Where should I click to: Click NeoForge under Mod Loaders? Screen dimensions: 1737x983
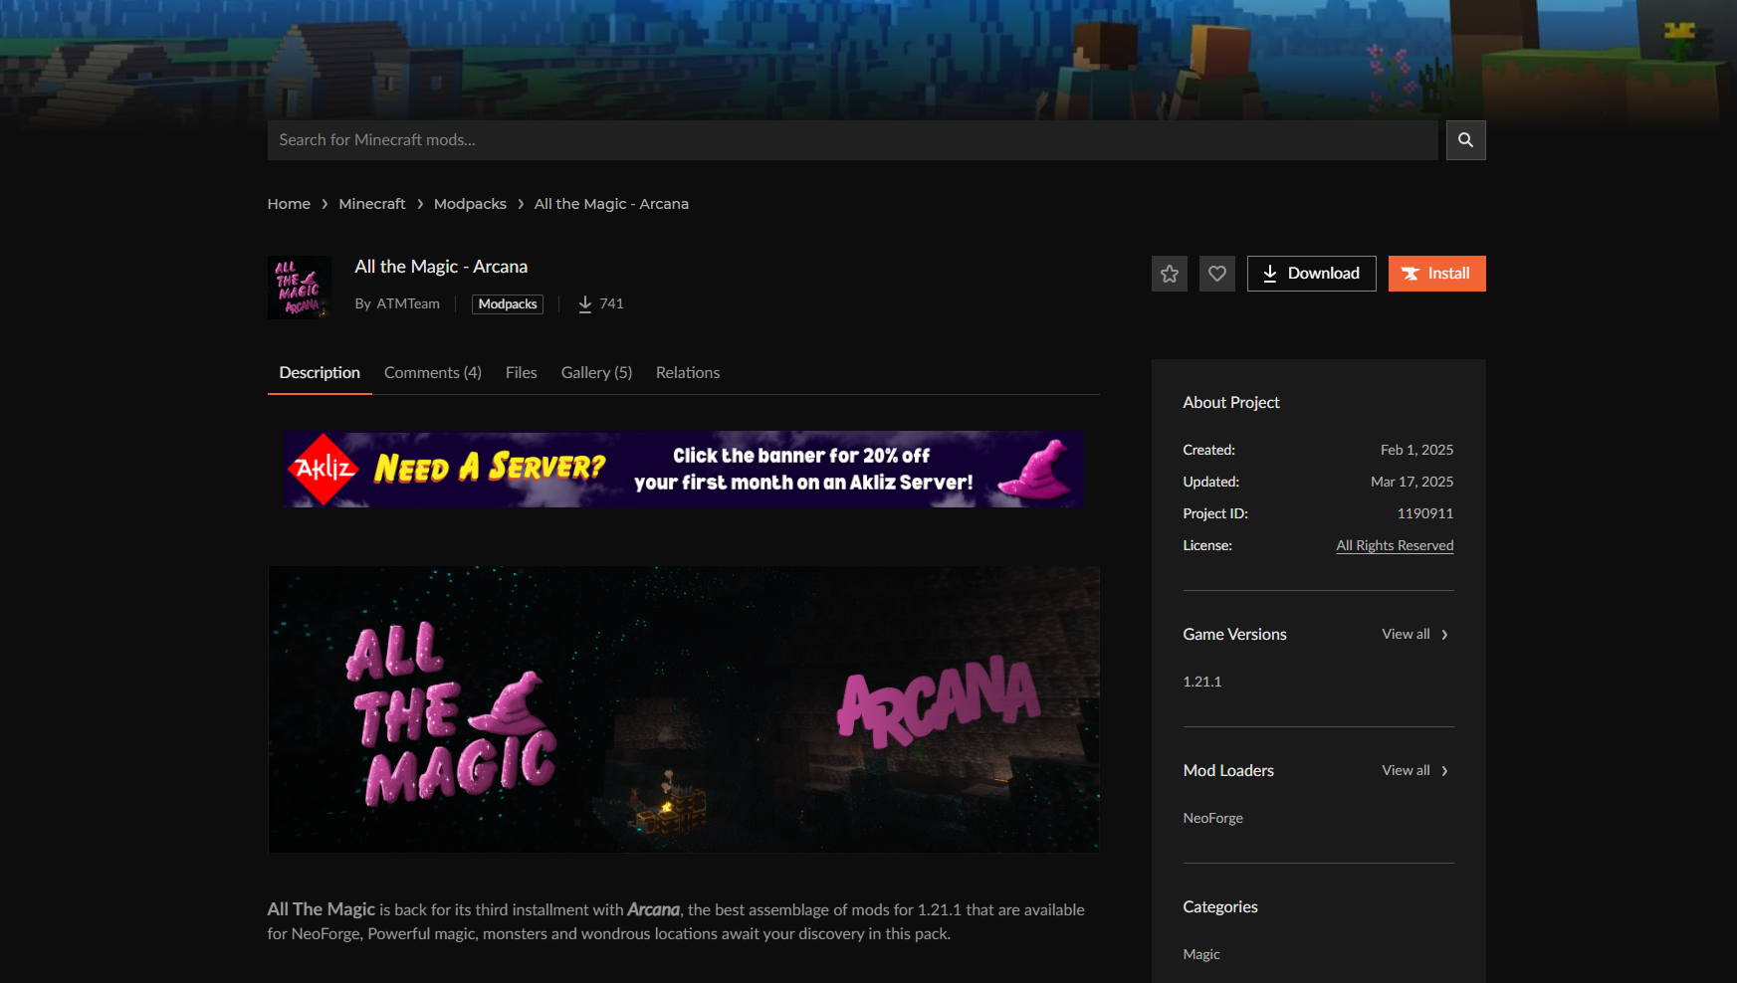(x=1212, y=817)
